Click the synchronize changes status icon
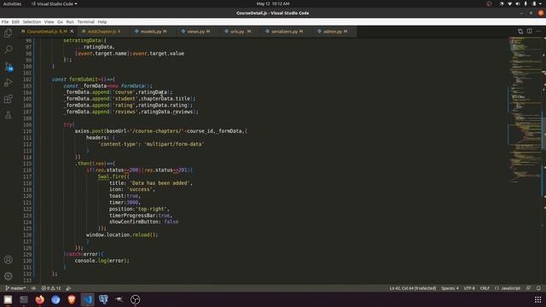Image resolution: width=546 pixels, height=307 pixels. click(33, 288)
